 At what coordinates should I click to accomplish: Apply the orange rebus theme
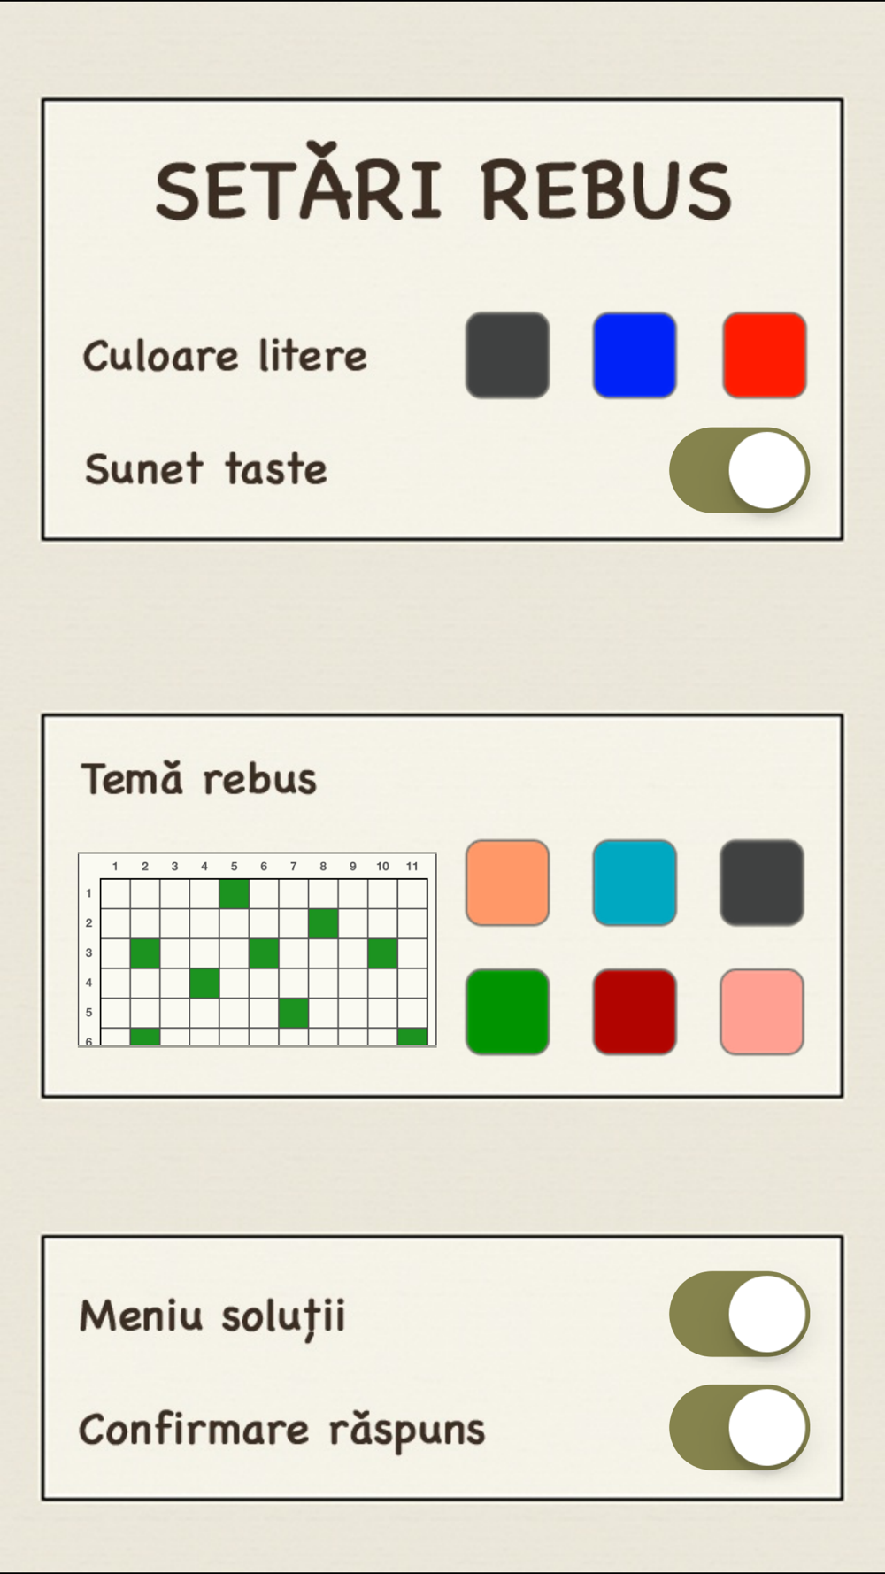[x=507, y=883]
